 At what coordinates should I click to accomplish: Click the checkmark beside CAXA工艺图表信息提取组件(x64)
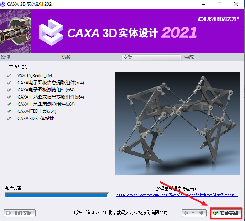coord(9,97)
